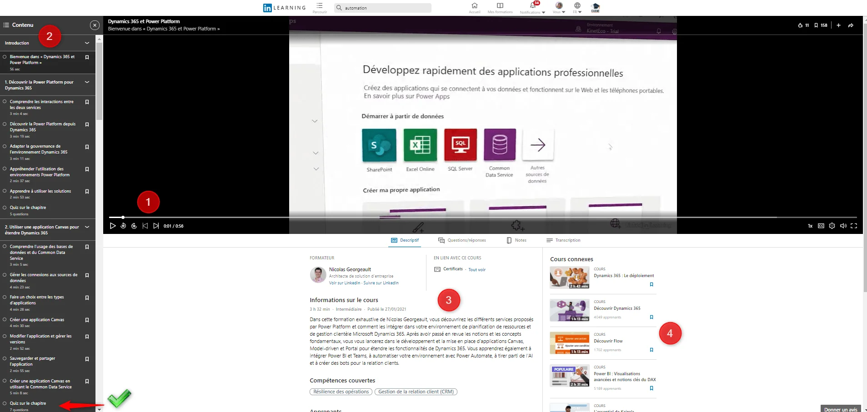Like the course with thumbs up icon
The width and height of the screenshot is (867, 412).
(800, 25)
